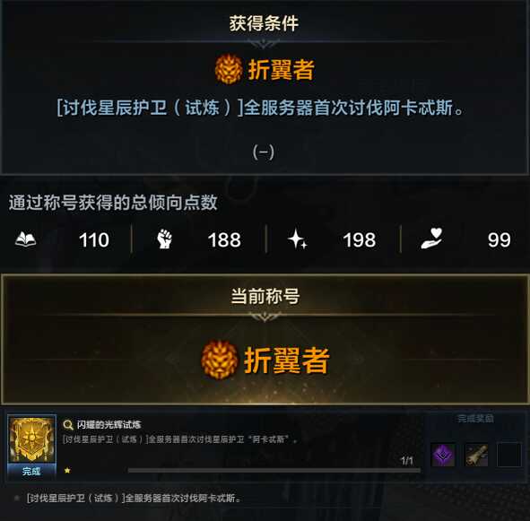Click the blue 讨伐星辰护卫 condition text
The width and height of the screenshot is (530, 521).
pyautogui.click(x=259, y=108)
